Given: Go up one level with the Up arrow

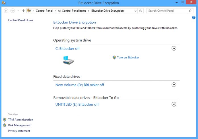Looking at the screenshot, I should click(x=23, y=11).
